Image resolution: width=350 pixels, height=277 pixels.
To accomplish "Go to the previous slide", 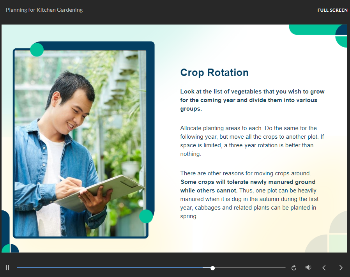I will point(324,268).
